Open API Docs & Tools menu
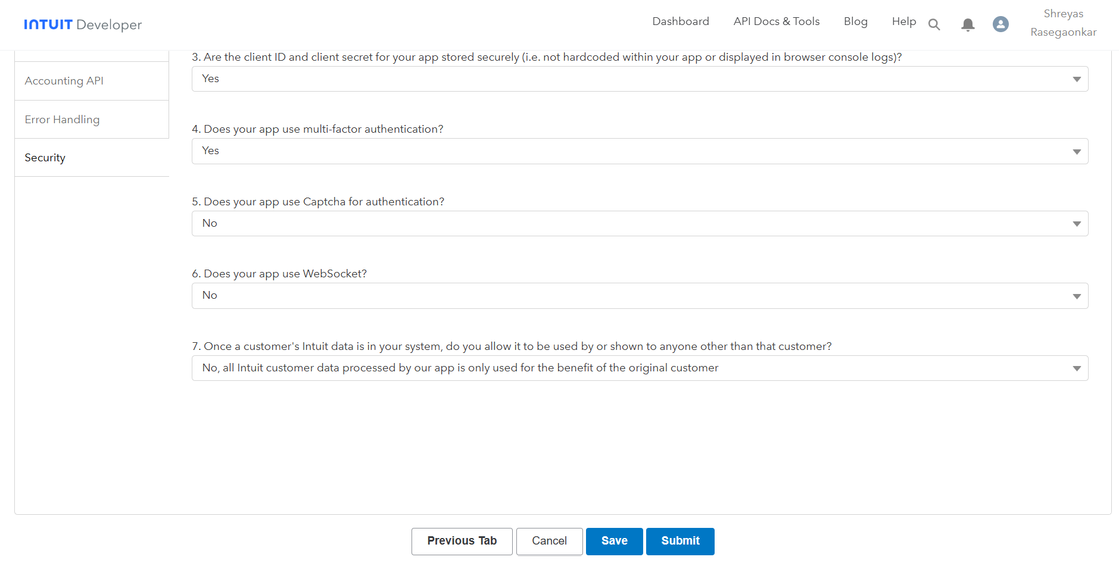 [776, 21]
